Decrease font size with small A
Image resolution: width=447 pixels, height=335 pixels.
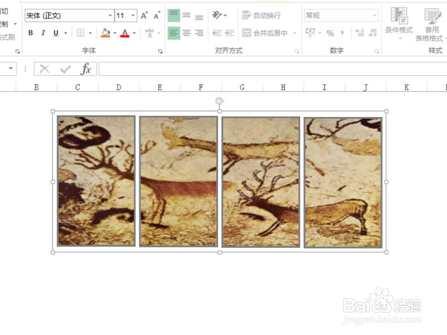point(157,16)
